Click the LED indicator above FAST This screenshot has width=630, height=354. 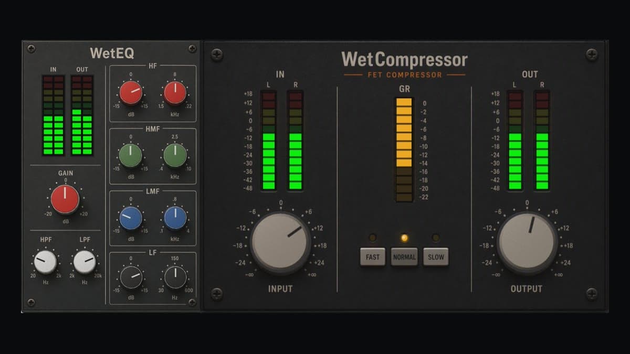pyautogui.click(x=372, y=238)
